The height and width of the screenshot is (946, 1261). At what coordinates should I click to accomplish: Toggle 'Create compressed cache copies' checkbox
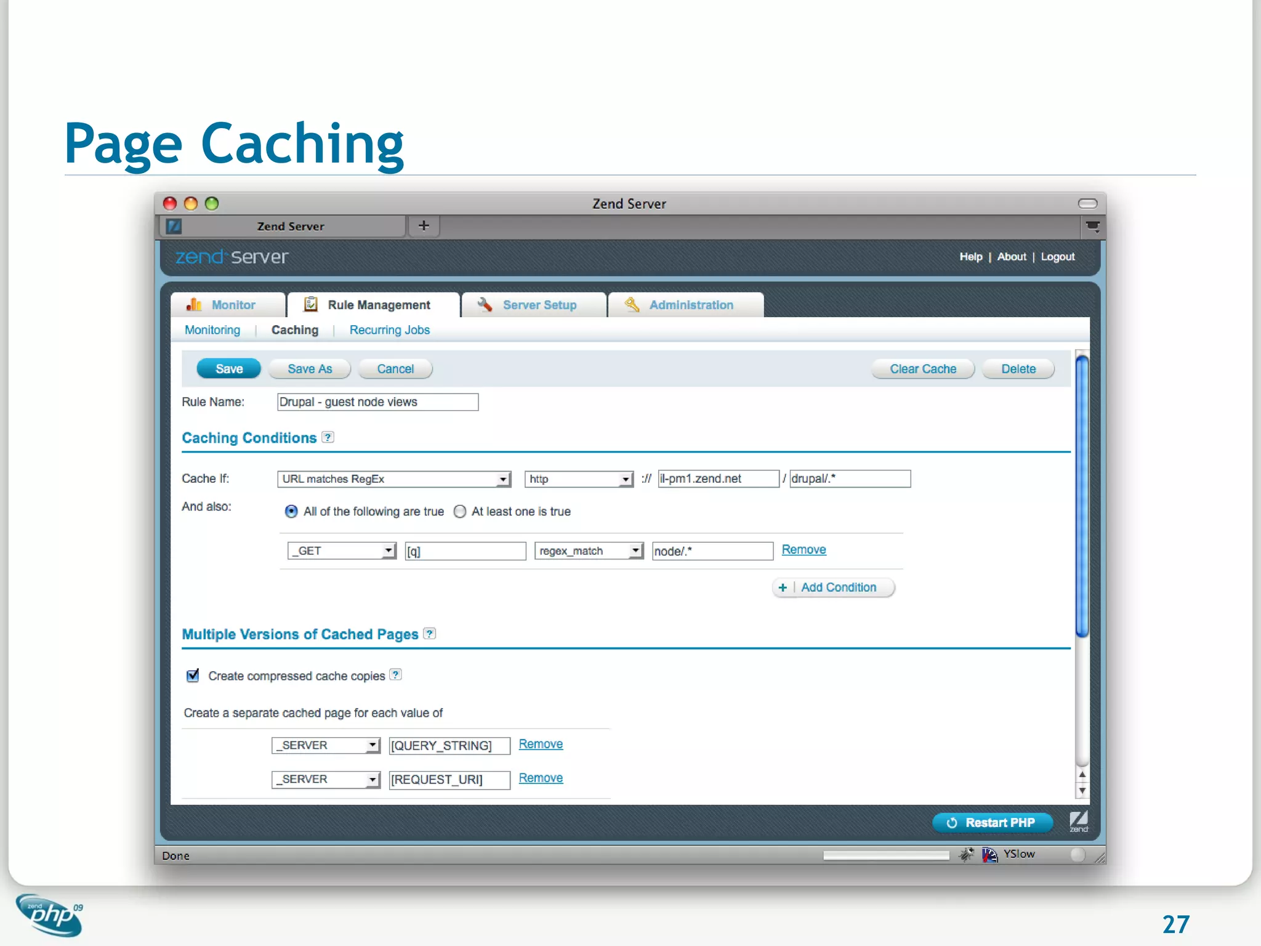click(193, 676)
